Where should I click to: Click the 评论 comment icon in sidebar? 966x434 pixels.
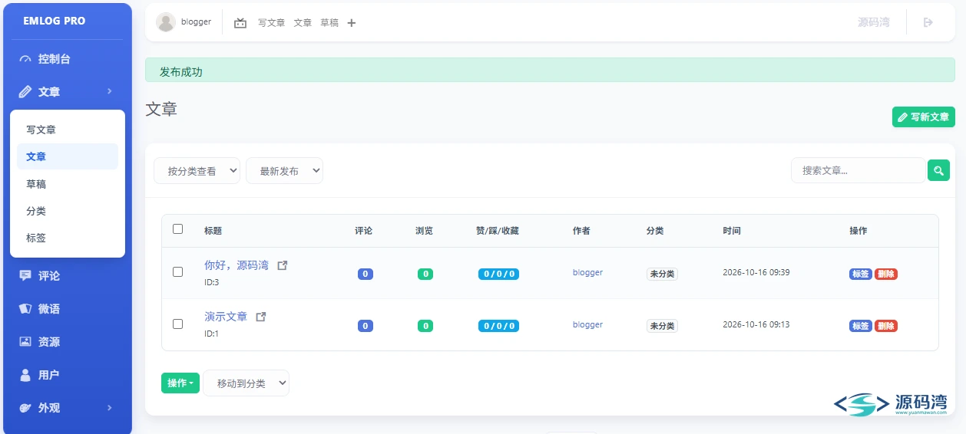[25, 276]
